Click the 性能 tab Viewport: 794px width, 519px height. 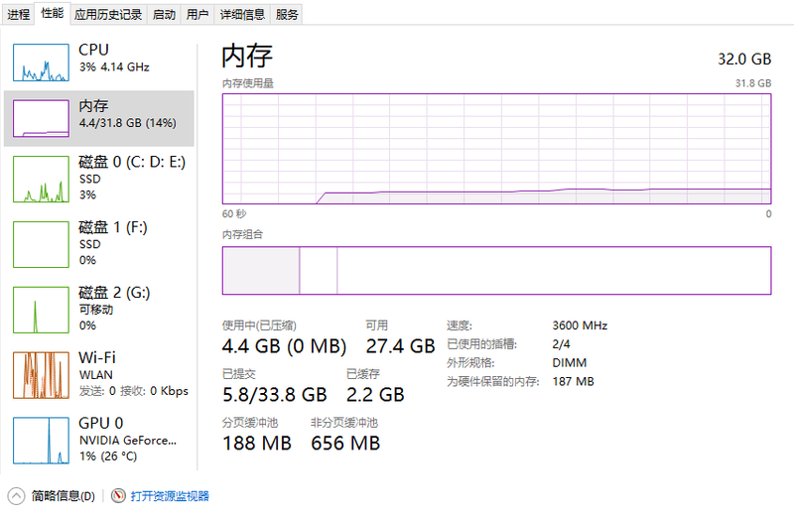point(53,13)
